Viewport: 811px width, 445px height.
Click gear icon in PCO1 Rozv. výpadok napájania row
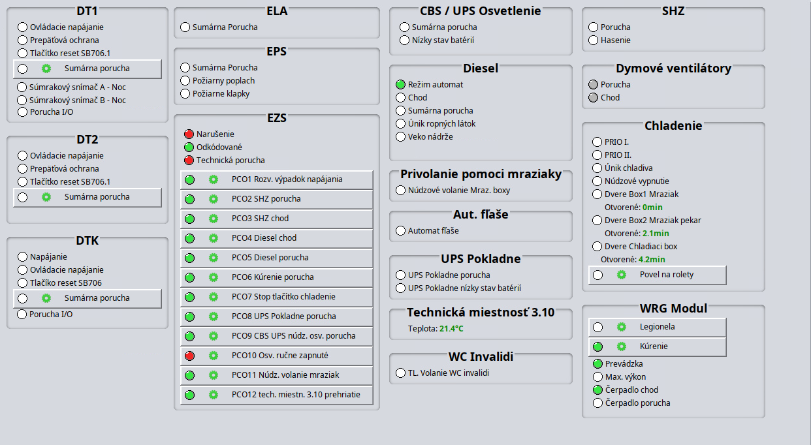pyautogui.click(x=213, y=179)
